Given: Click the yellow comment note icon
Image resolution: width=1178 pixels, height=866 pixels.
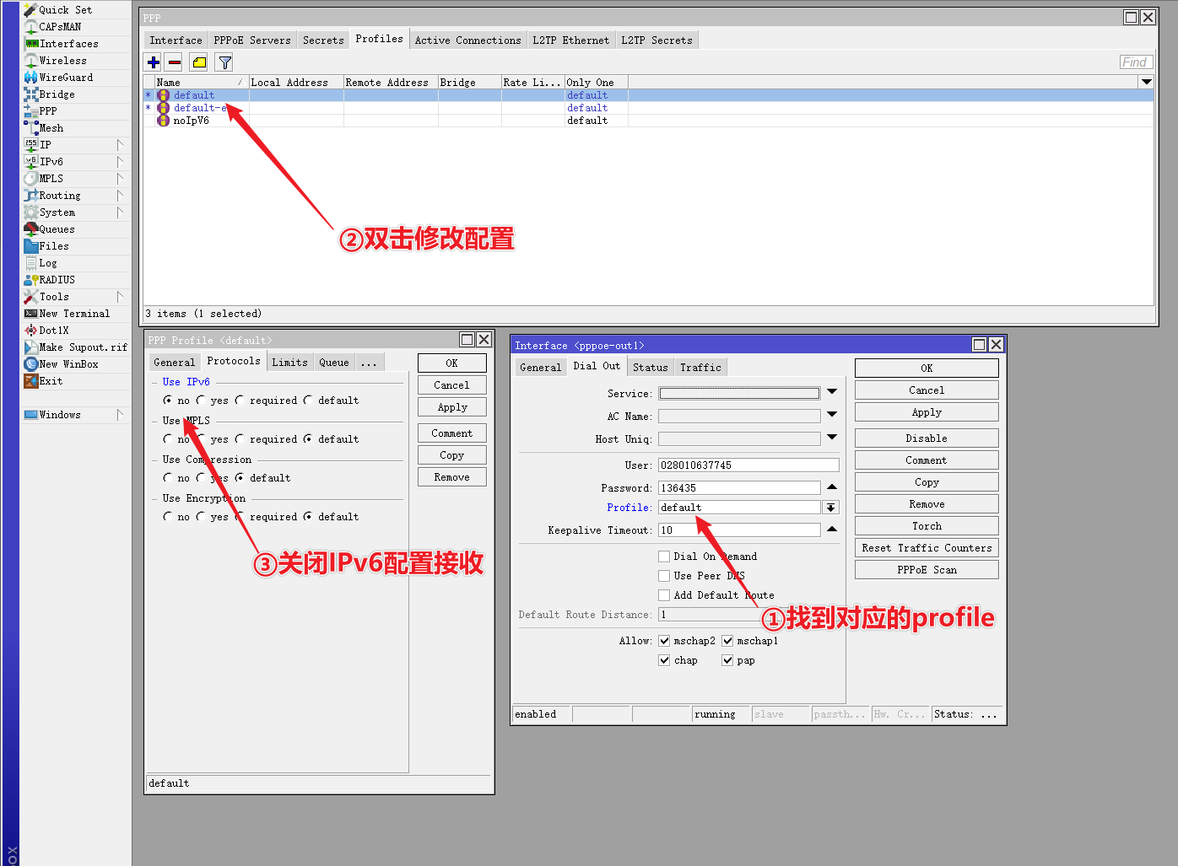Looking at the screenshot, I should pos(199,62).
